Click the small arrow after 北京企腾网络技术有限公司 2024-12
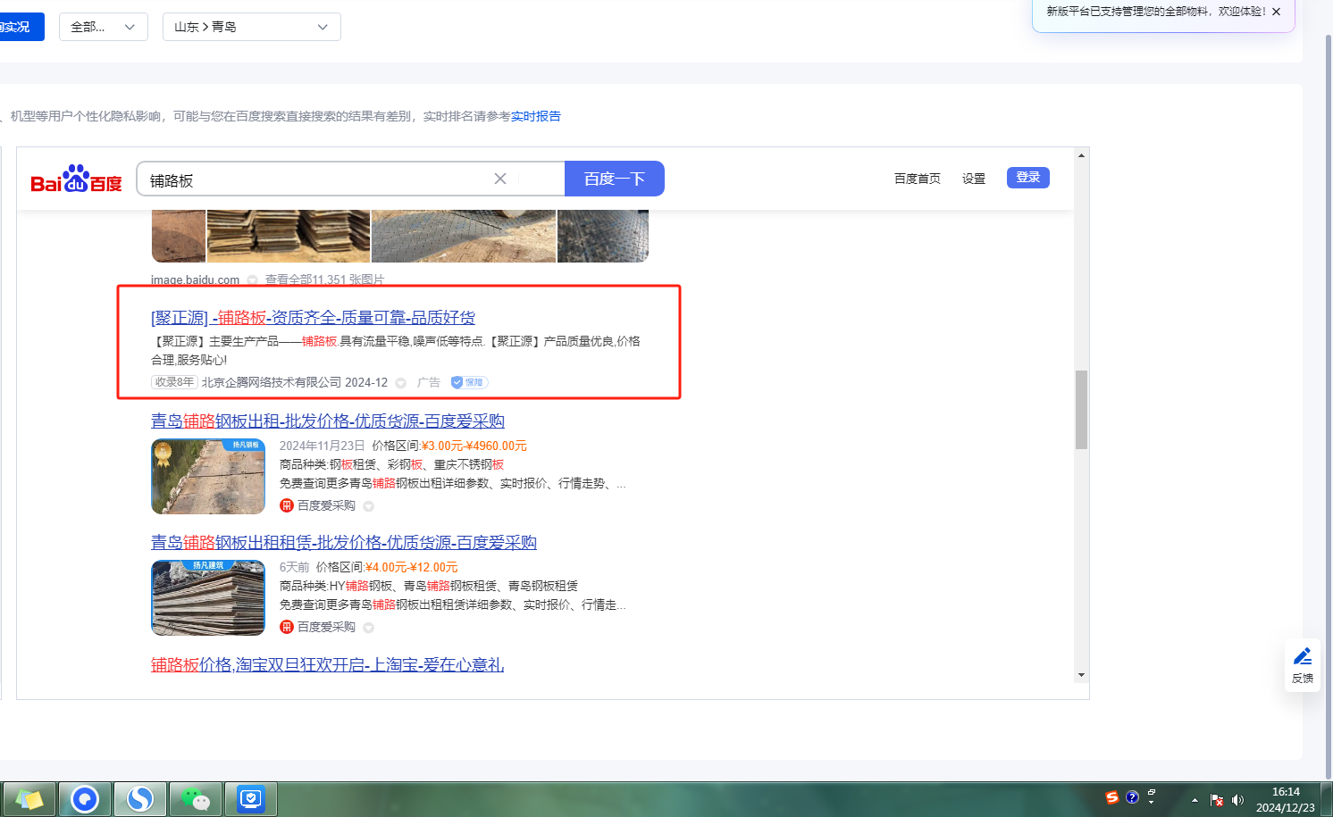 point(401,383)
